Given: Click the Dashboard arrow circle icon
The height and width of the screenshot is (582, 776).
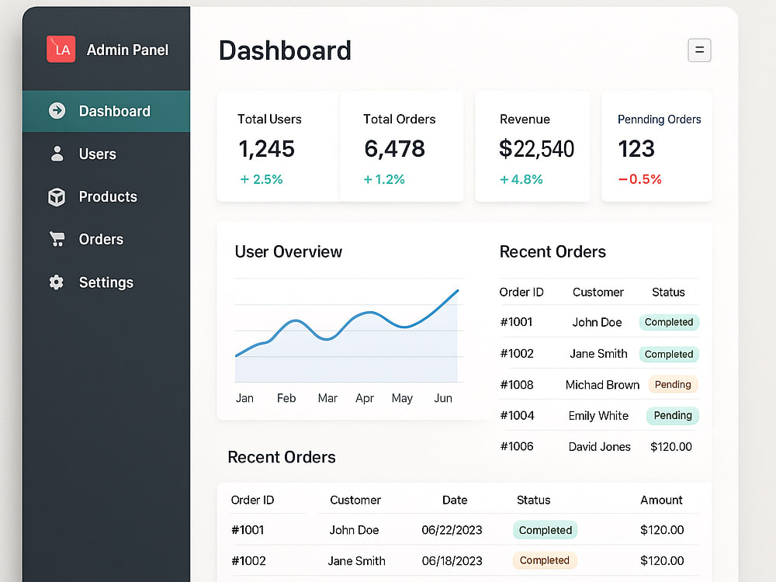Looking at the screenshot, I should tap(57, 110).
